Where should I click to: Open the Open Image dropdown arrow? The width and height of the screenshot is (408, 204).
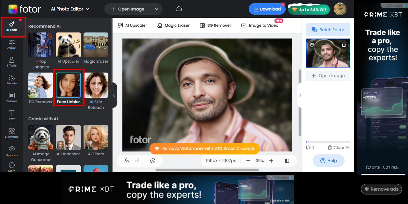point(157,9)
